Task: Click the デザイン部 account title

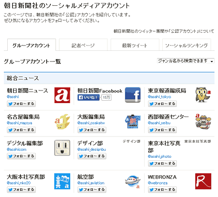Action: 90,143
